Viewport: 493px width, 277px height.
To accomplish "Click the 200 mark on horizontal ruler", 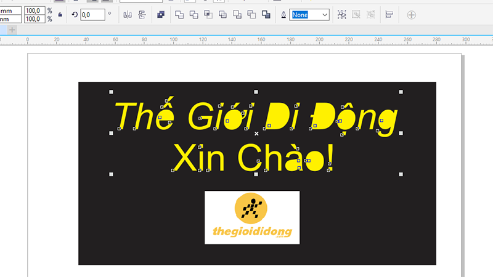I will point(319,39).
